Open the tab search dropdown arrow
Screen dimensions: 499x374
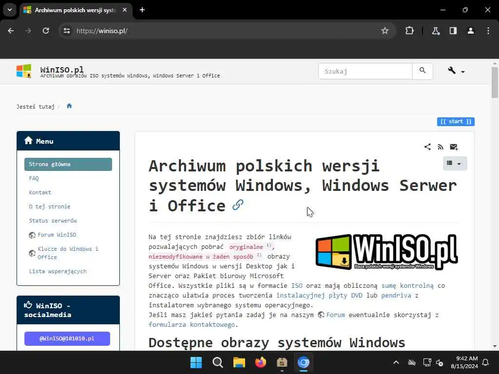10,10
